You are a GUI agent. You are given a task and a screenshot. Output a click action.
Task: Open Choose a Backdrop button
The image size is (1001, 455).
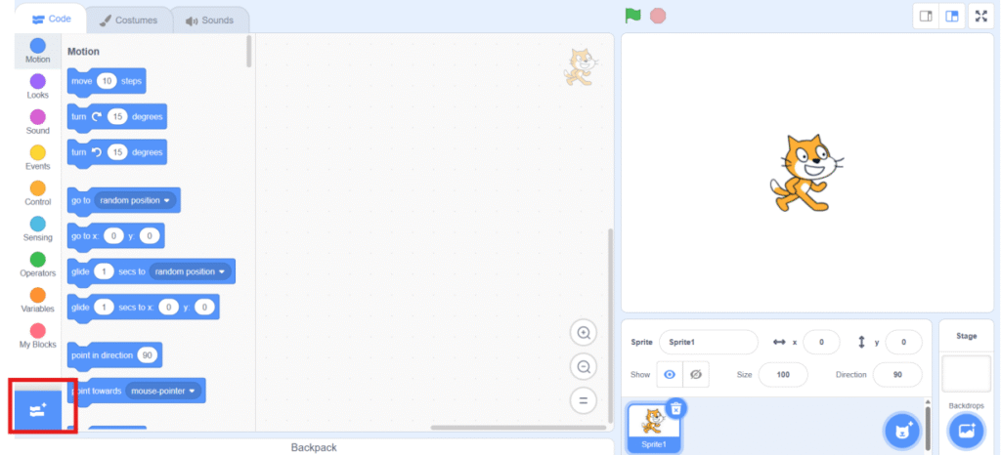click(x=965, y=431)
